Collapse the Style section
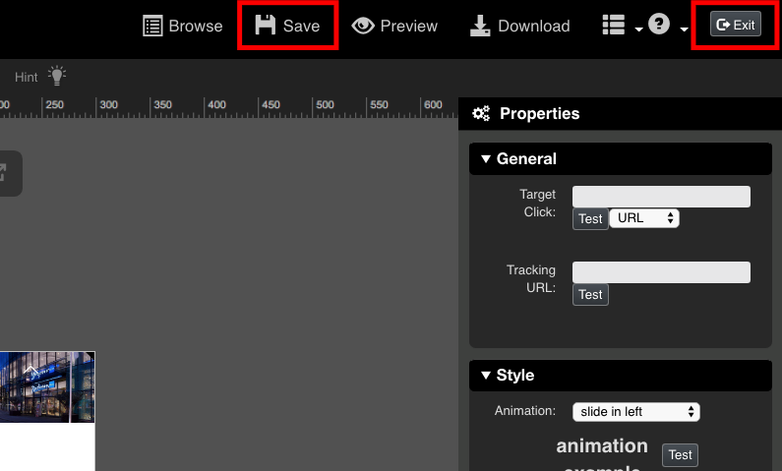Viewport: 782px width, 471px height. (x=486, y=376)
